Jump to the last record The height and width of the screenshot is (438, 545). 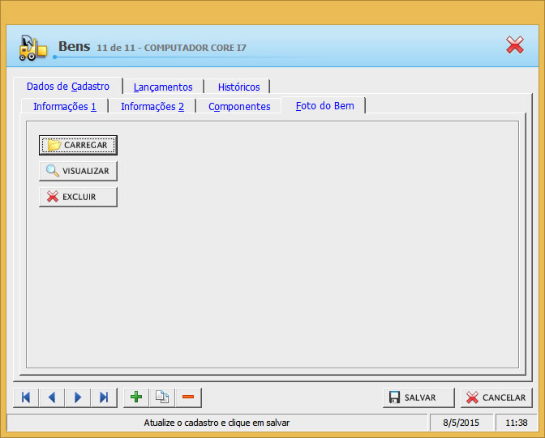[x=104, y=398]
